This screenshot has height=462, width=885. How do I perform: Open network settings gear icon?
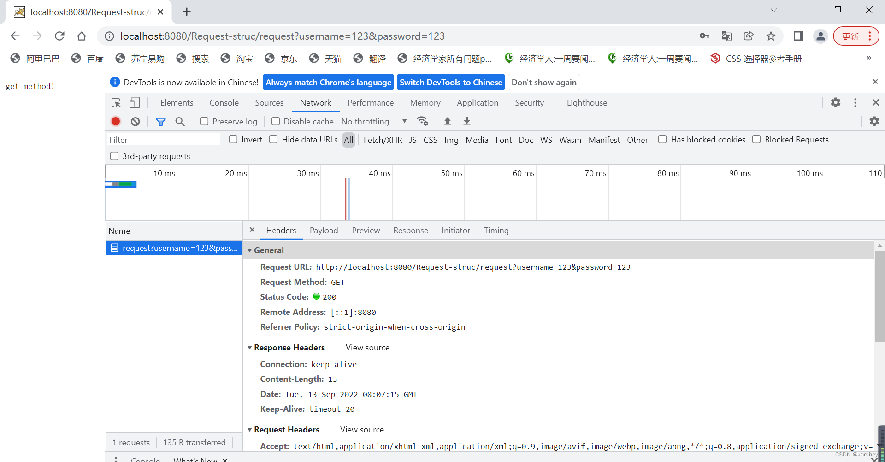click(x=874, y=121)
